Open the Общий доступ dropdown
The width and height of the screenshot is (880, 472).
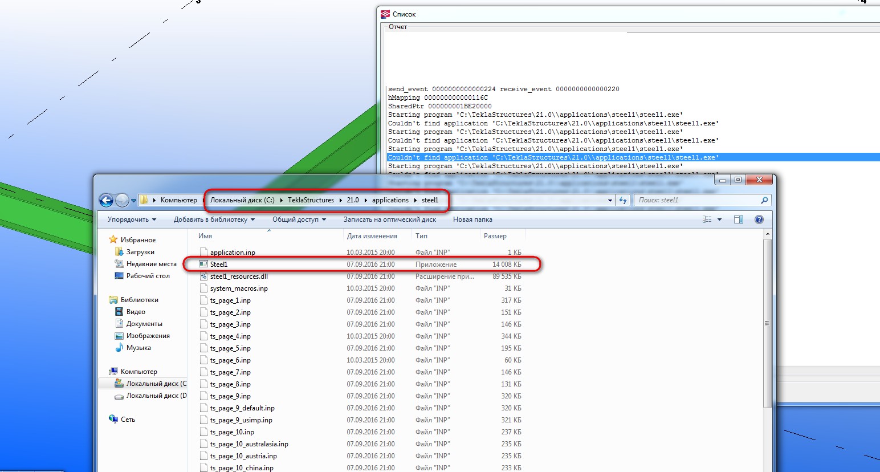tap(299, 219)
